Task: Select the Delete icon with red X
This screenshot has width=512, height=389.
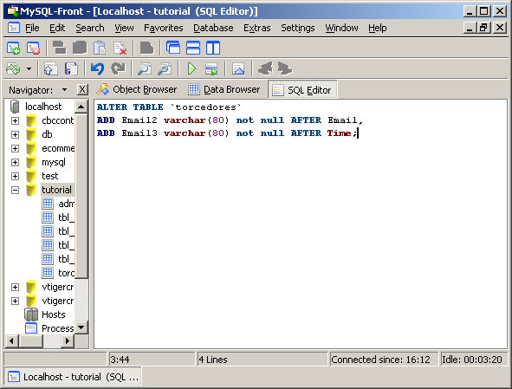Action: 120,48
